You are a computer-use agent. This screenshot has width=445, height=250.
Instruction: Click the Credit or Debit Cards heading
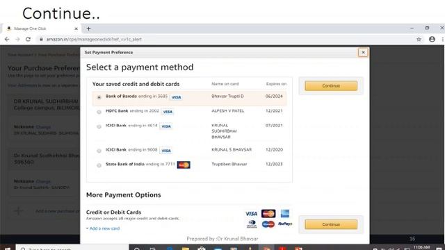click(x=113, y=212)
